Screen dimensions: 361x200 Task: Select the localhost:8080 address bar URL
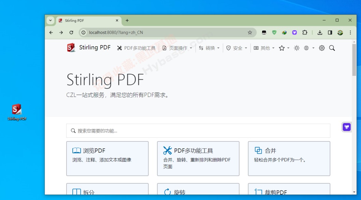pyautogui.click(x=116, y=32)
